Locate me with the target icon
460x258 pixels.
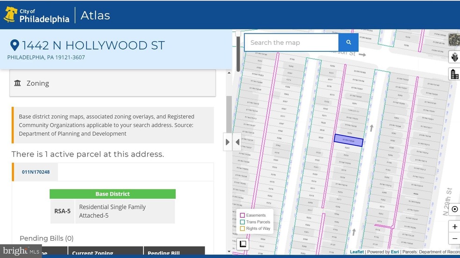coord(454,209)
